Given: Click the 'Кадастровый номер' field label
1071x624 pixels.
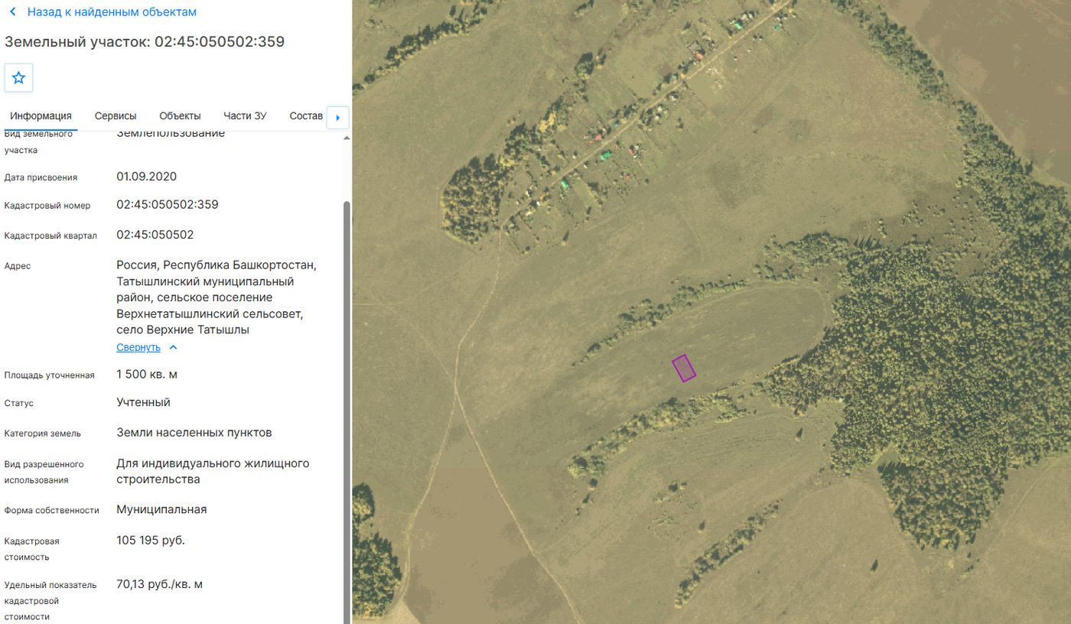Looking at the screenshot, I should [47, 206].
